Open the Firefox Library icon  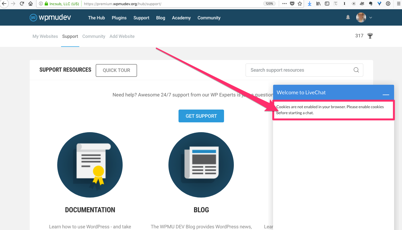pyautogui.click(x=318, y=4)
